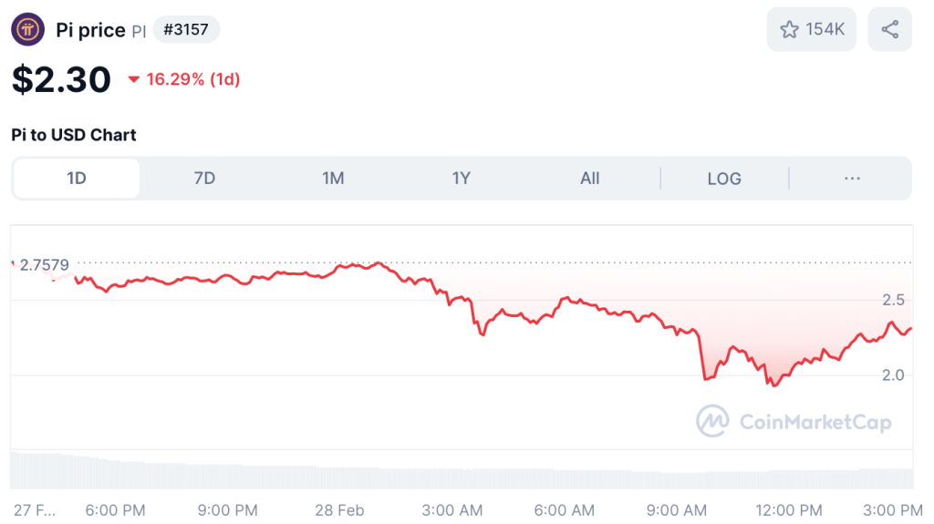
Task: Open more chart options ellipsis menu
Action: [852, 178]
